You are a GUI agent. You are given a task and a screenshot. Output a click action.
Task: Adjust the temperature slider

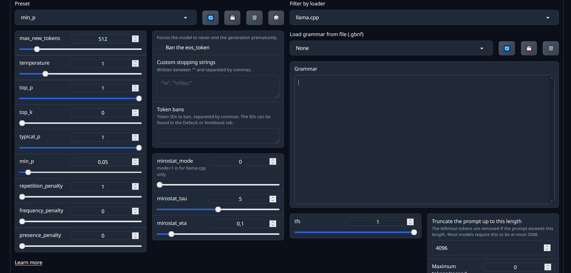click(x=80, y=74)
